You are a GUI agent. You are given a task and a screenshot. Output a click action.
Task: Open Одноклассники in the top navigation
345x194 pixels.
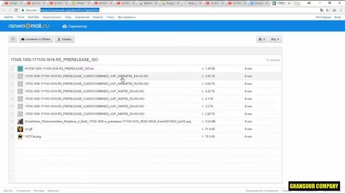click(x=52, y=17)
